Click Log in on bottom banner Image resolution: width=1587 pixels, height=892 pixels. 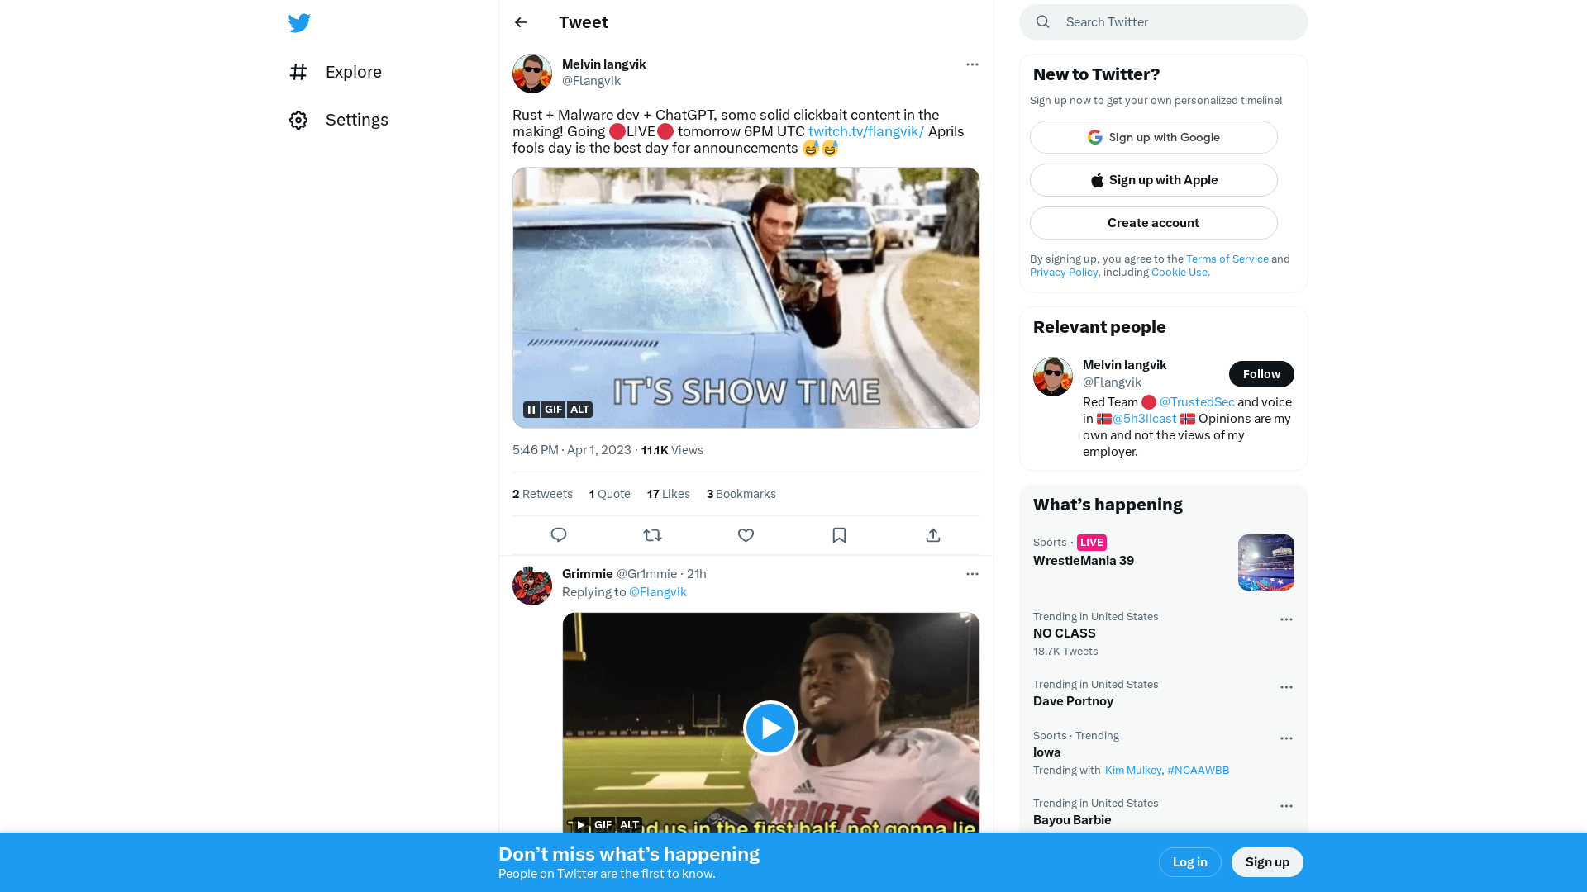[x=1190, y=862]
